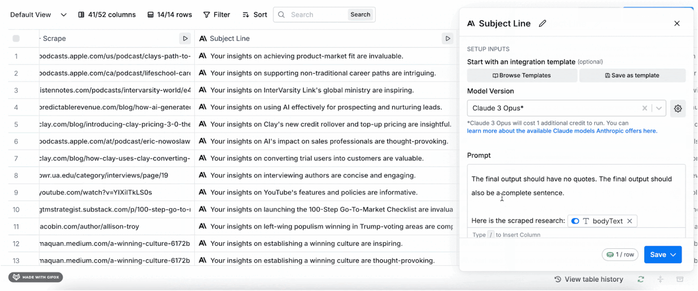Remove the bodyText column chip
The height and width of the screenshot is (291, 698).
click(x=630, y=221)
